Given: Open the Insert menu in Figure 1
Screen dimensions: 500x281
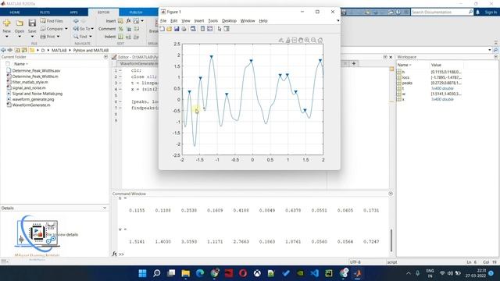Looking at the screenshot, I should point(199,21).
